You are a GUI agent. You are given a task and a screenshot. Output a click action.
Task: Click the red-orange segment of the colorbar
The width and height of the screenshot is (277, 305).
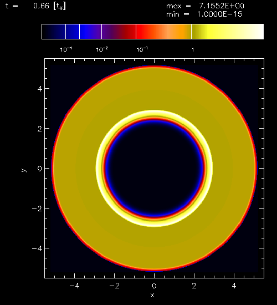(x=163, y=32)
